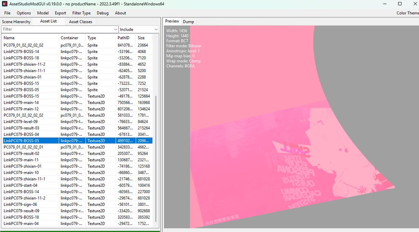The width and height of the screenshot is (419, 232).
Task: Select the highlighted LinkPC079-BOSS-05 Texture2D row
Action: coord(78,141)
